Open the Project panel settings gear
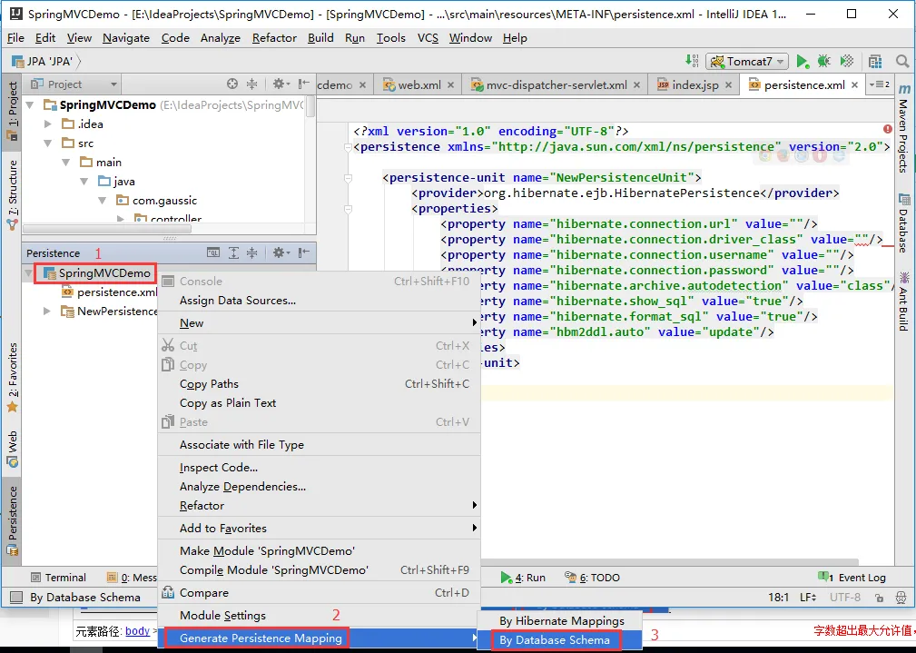 click(x=281, y=84)
